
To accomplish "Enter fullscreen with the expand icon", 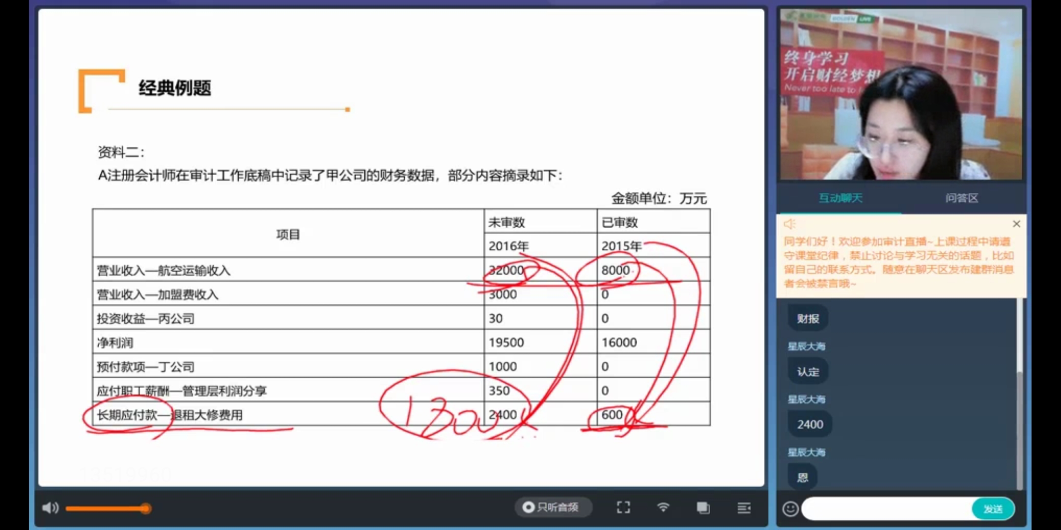I will [x=623, y=507].
